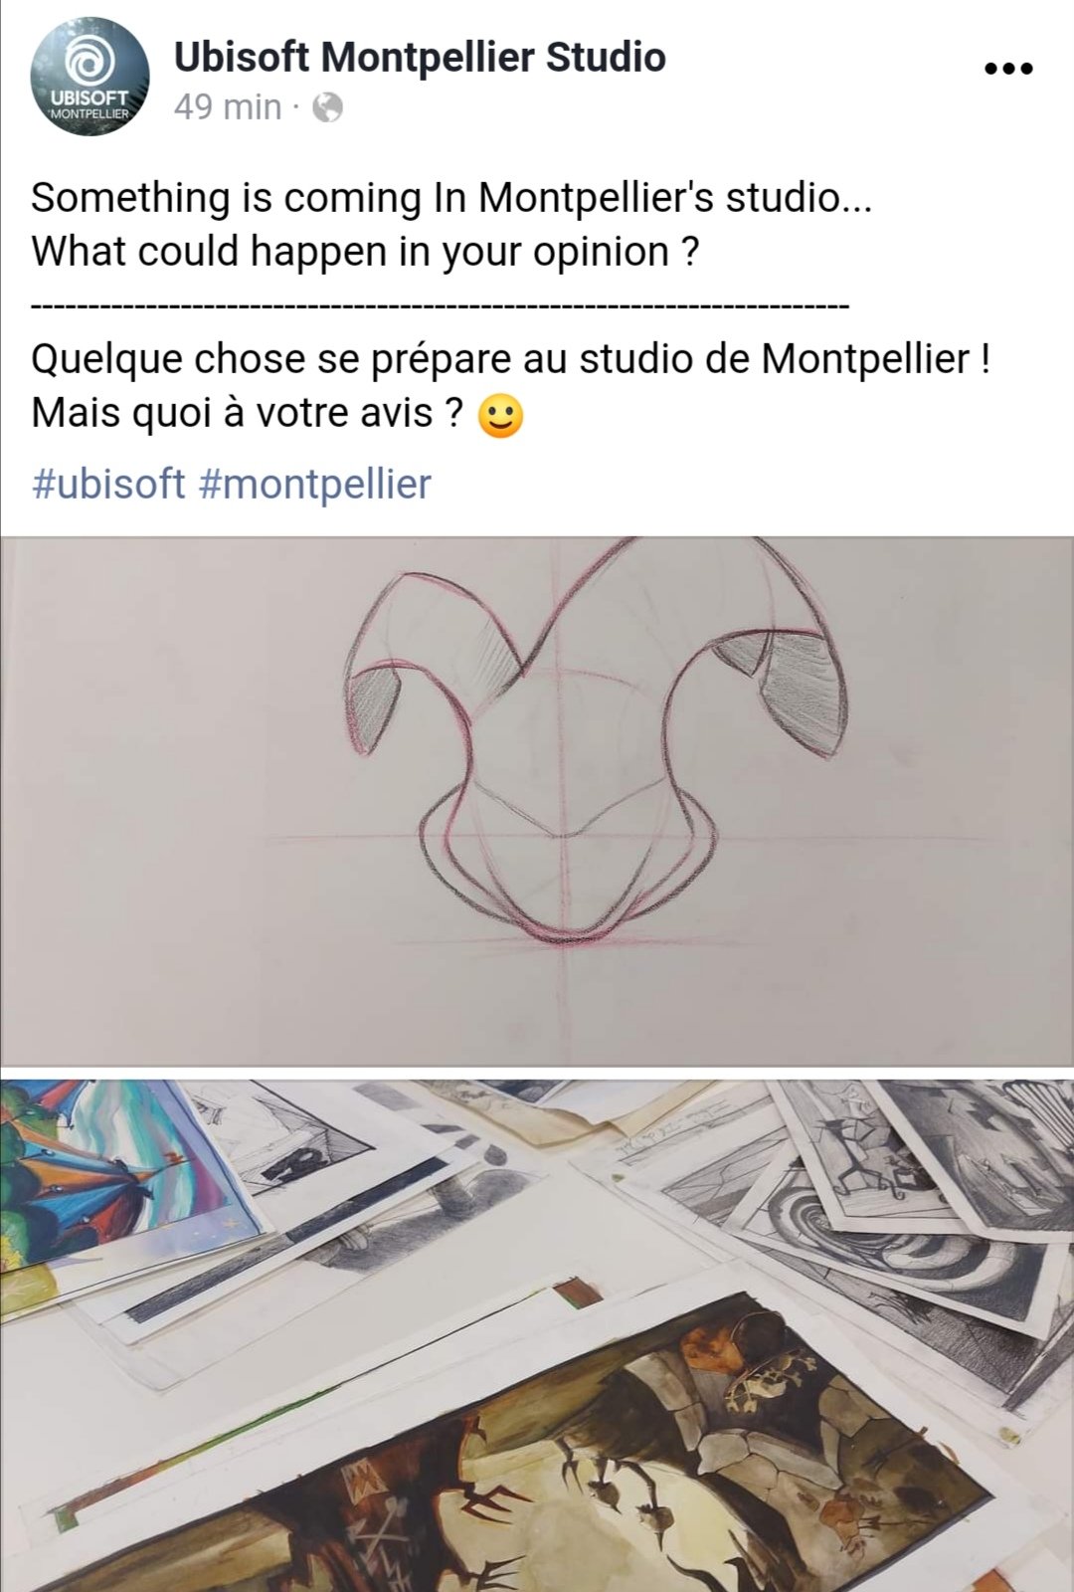Click the dashed separator line in the post
This screenshot has width=1074, height=1592.
point(441,305)
